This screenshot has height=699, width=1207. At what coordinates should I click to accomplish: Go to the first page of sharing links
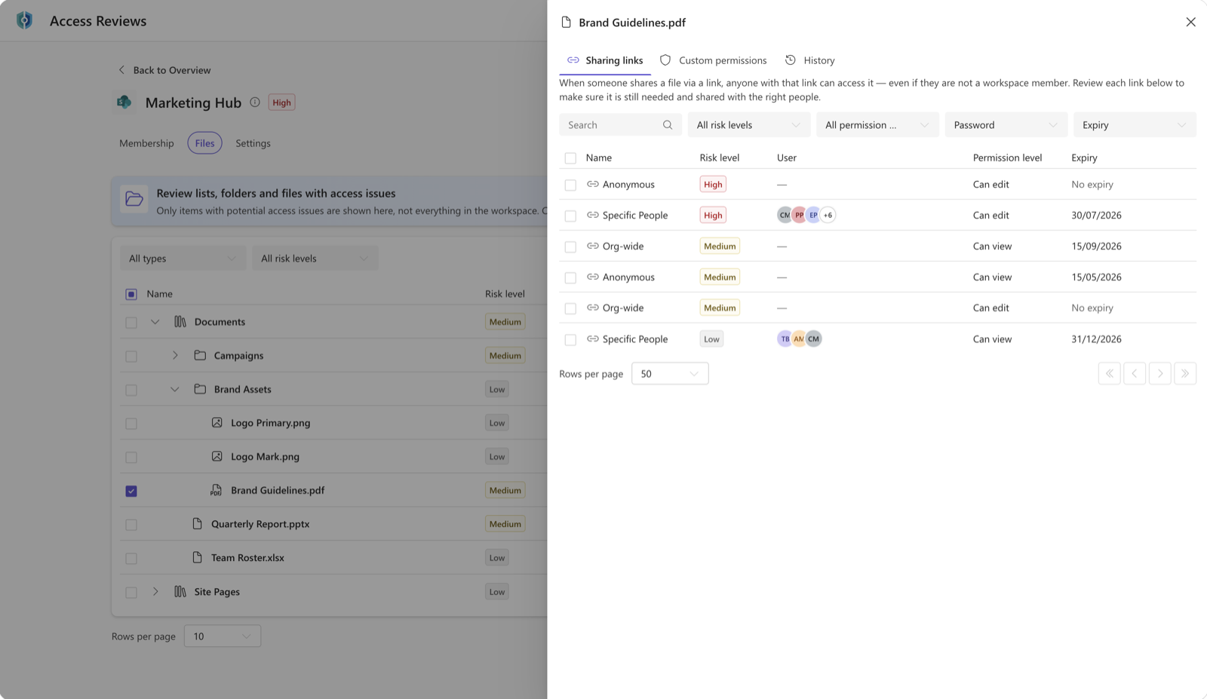1110,373
